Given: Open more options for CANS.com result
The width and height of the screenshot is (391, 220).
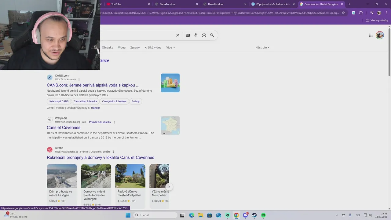Looking at the screenshot, I should pyautogui.click(x=79, y=79).
